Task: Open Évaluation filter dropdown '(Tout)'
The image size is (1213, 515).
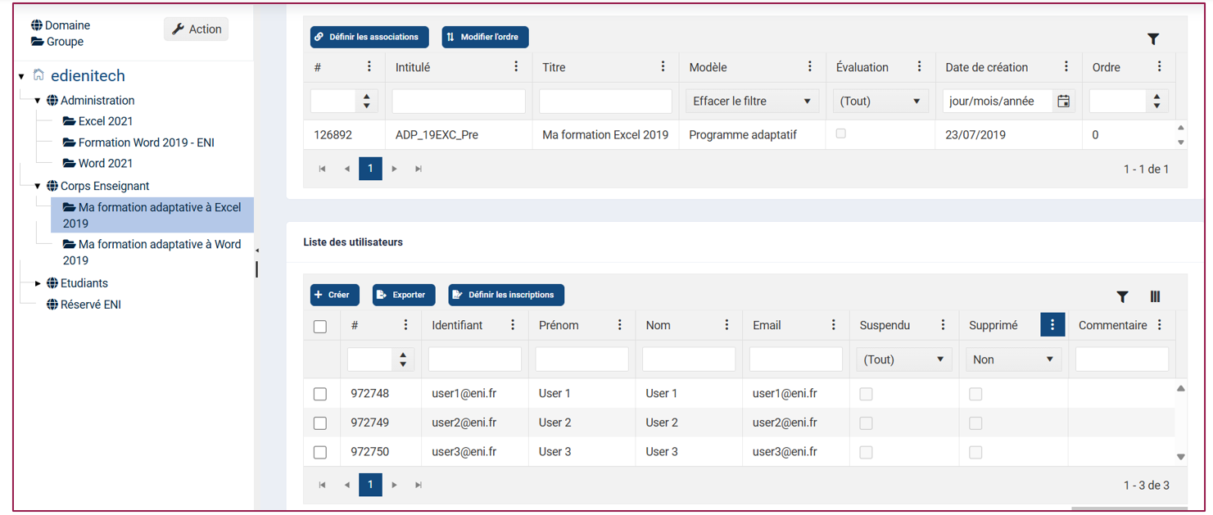Action: (880, 102)
